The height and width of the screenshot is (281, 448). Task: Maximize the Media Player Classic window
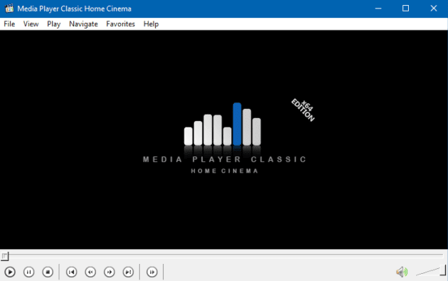coord(406,9)
